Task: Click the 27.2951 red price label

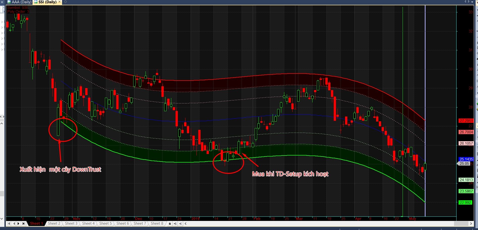Action: [x=466, y=121]
